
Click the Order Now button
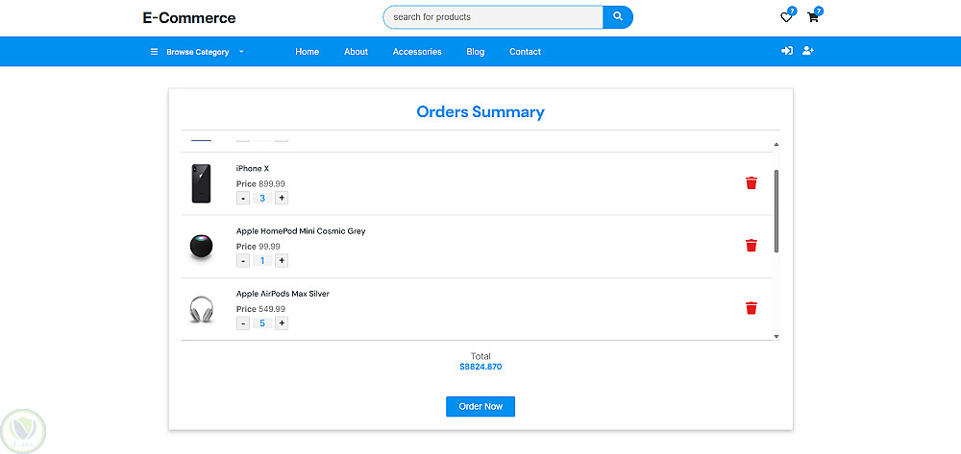480,406
